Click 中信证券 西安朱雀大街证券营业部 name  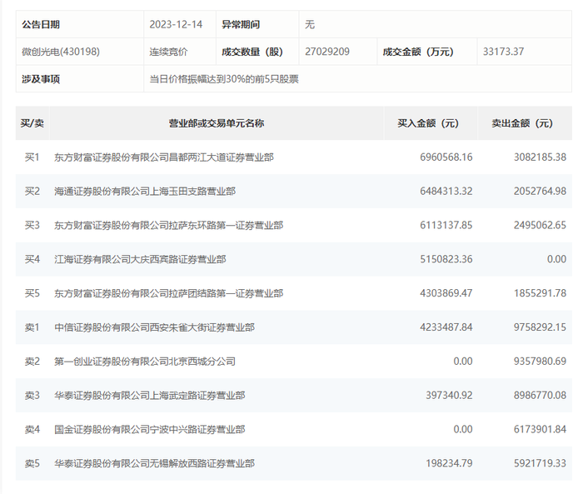pos(155,327)
